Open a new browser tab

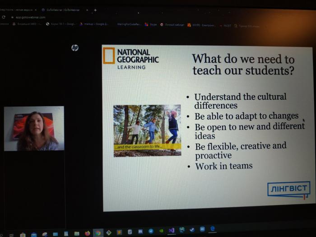95,10
